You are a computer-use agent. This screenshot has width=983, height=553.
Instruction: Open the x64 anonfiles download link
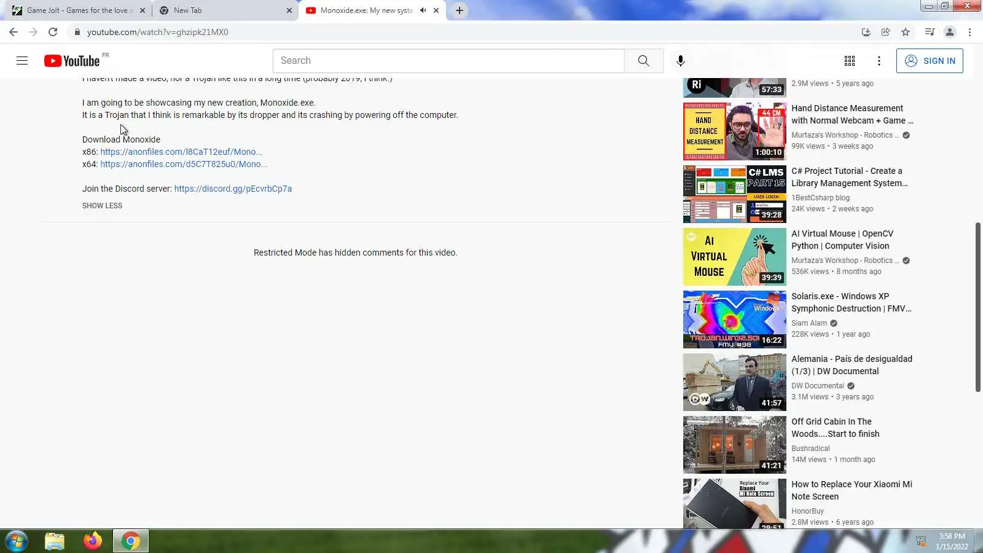tap(184, 164)
